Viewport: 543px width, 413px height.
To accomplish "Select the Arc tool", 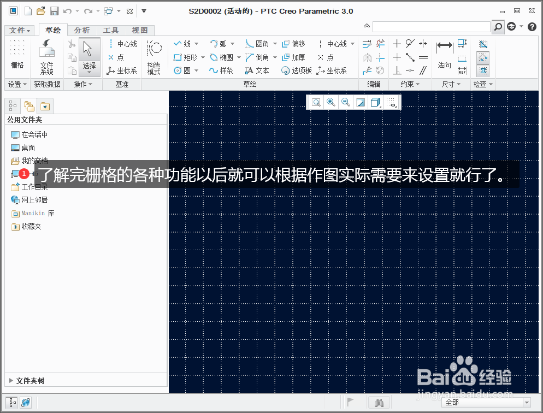I will pos(218,44).
